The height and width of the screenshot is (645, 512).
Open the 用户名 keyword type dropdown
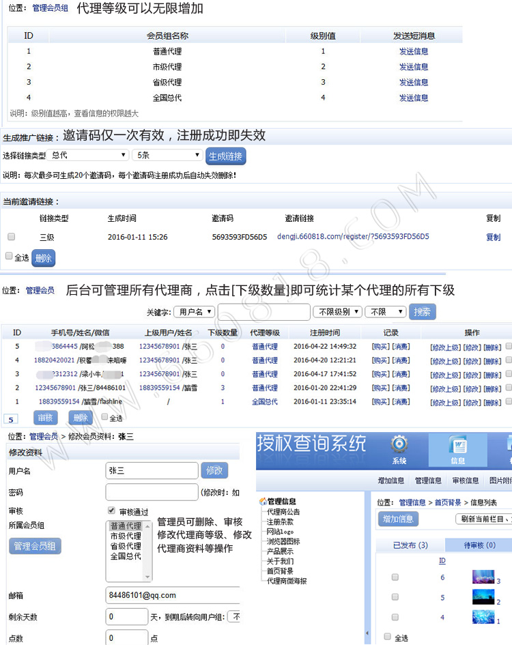pos(195,312)
